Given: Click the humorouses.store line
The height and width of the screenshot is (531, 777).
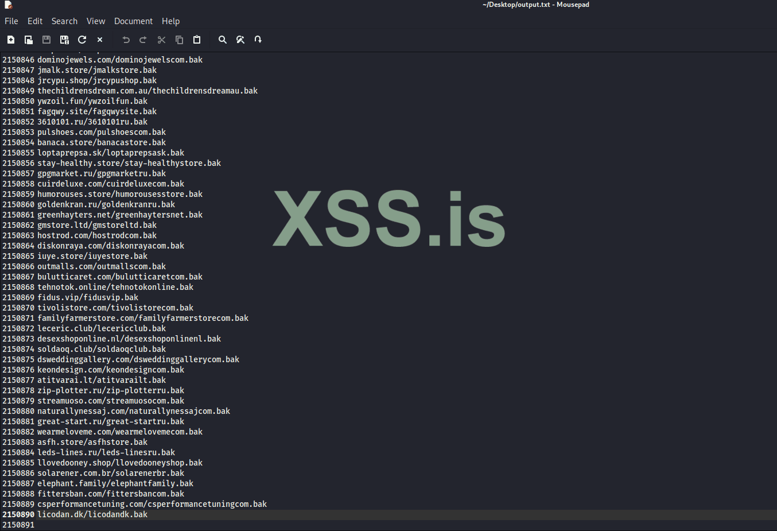Looking at the screenshot, I should click(x=120, y=194).
